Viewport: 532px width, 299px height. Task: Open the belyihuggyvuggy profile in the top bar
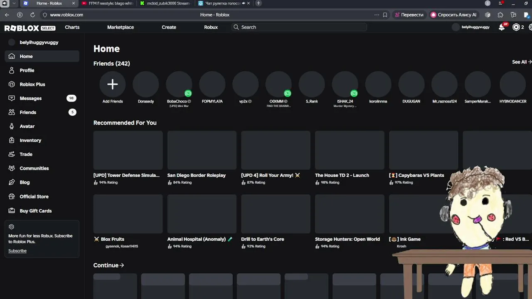tap(471, 27)
